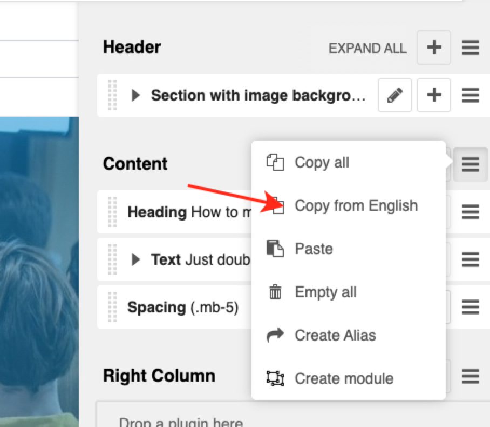Screen dimensions: 490x427
Task: Close the Content placeholder hamburger menu
Action: tap(471, 164)
